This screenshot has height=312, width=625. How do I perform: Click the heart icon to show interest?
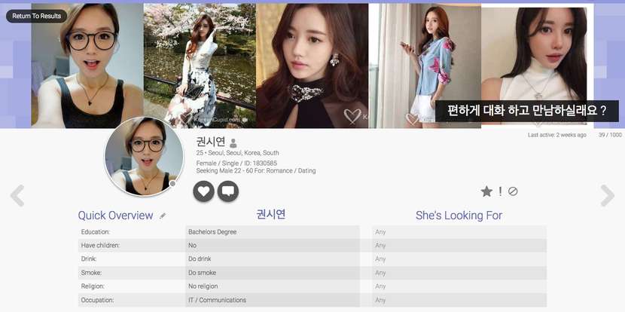pos(203,191)
